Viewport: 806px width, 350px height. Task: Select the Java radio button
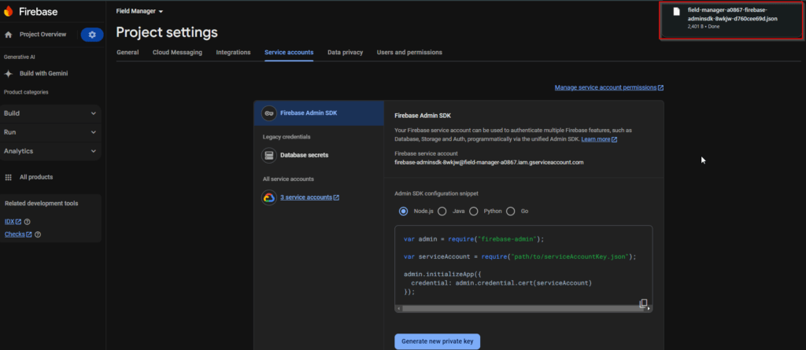click(x=442, y=212)
